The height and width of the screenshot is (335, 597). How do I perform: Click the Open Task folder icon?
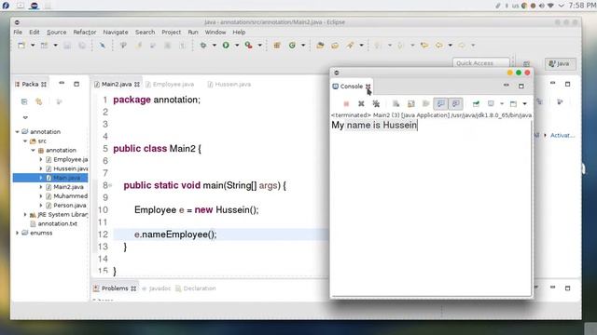tap(335, 46)
